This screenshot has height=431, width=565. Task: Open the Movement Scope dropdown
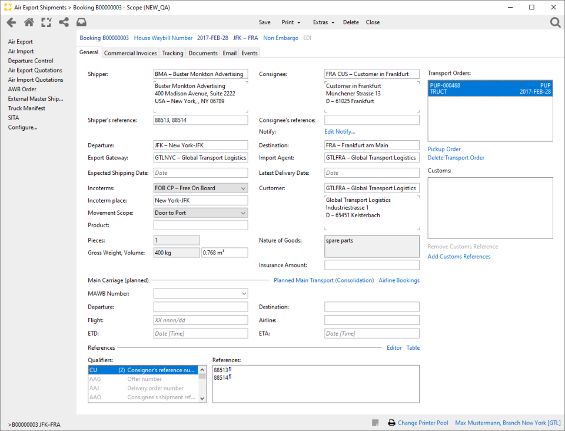[x=244, y=213]
